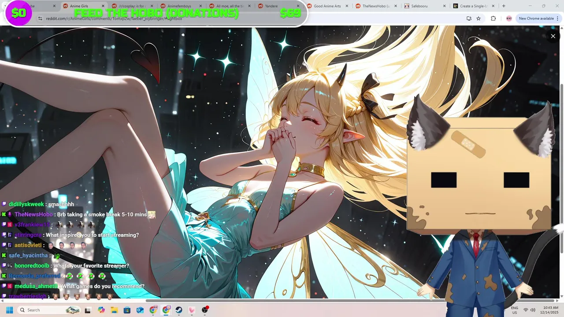The width and height of the screenshot is (564, 317).
Task: Click chat username antisovieti
Action: [28, 245]
